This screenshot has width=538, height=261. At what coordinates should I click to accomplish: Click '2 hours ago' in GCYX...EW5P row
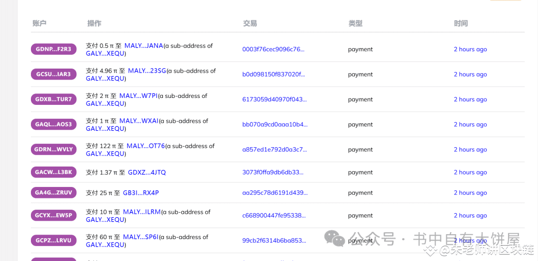470,215
